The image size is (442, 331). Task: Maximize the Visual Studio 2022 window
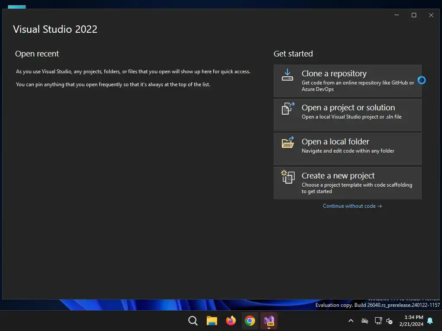click(414, 15)
